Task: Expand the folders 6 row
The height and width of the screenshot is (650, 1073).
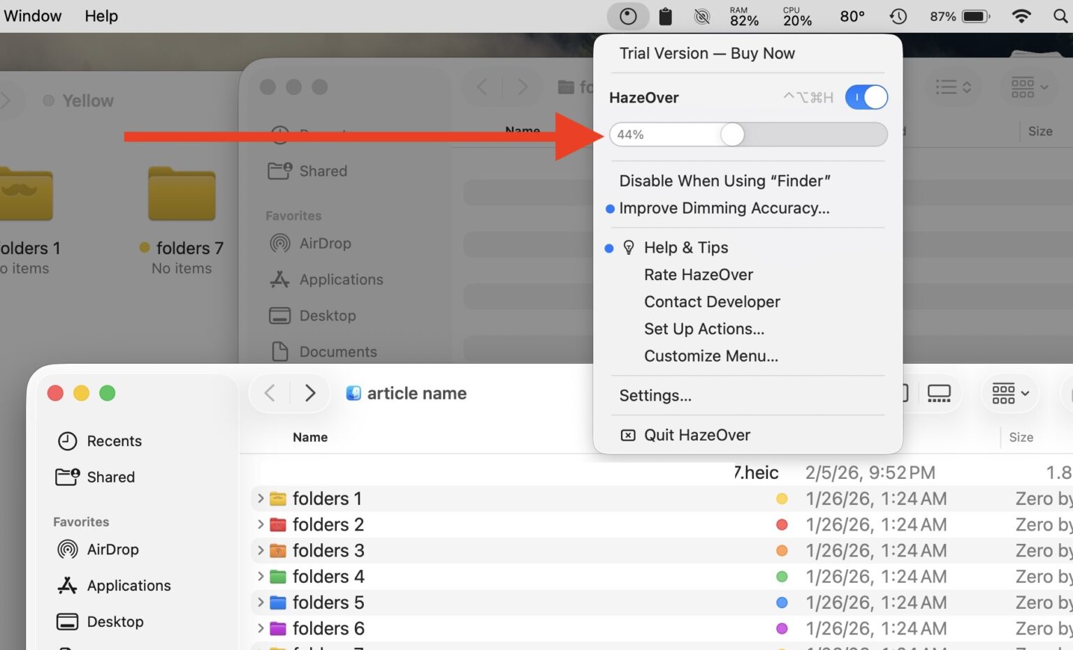Action: (x=261, y=628)
